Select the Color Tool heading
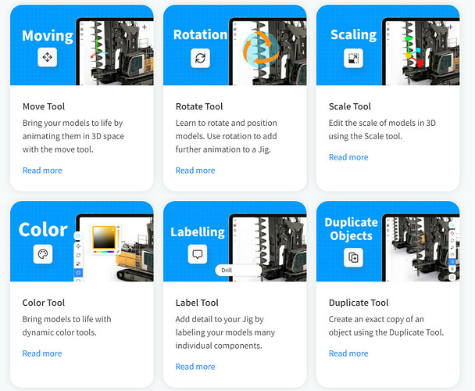The width and height of the screenshot is (475, 391). [x=44, y=303]
